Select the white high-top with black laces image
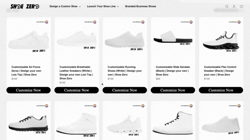This screenshot has width=250, height=140. [173, 123]
